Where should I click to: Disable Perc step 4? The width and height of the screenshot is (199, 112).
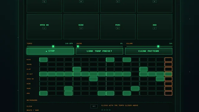(68, 88)
